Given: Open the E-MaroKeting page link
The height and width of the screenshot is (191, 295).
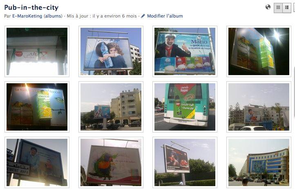Looking at the screenshot, I should coord(27,16).
